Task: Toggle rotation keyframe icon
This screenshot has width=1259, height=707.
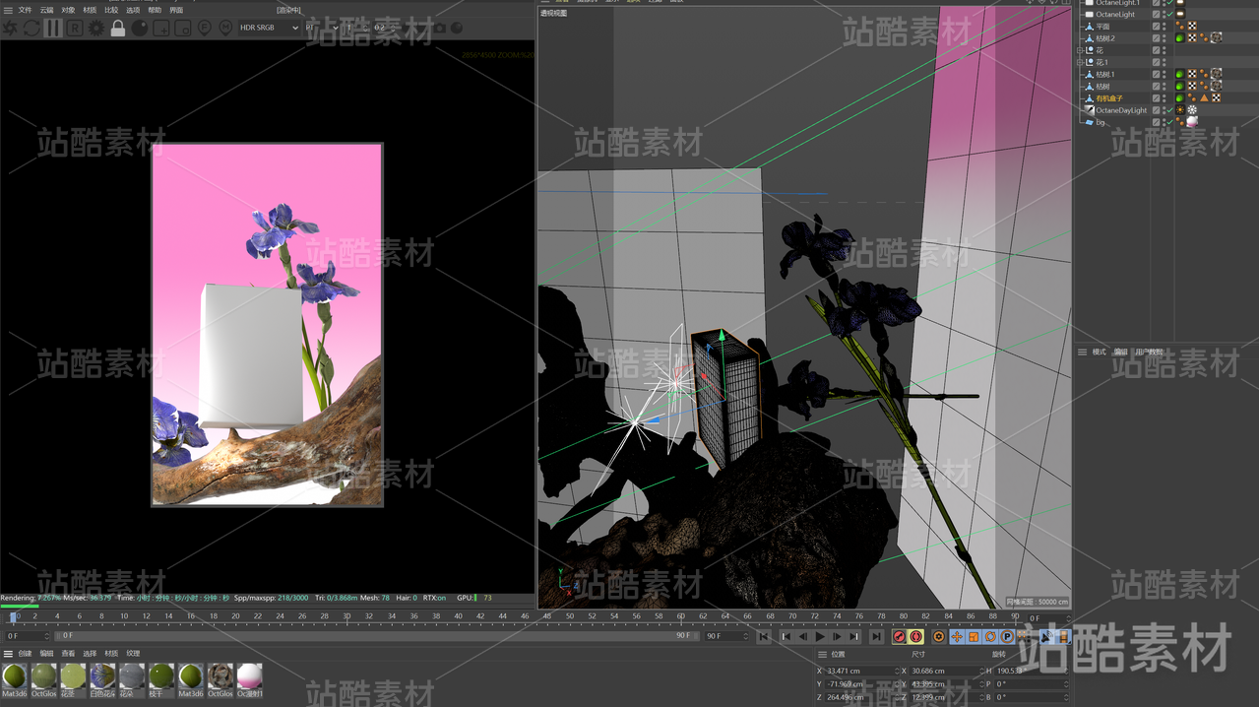Action: tap(991, 637)
